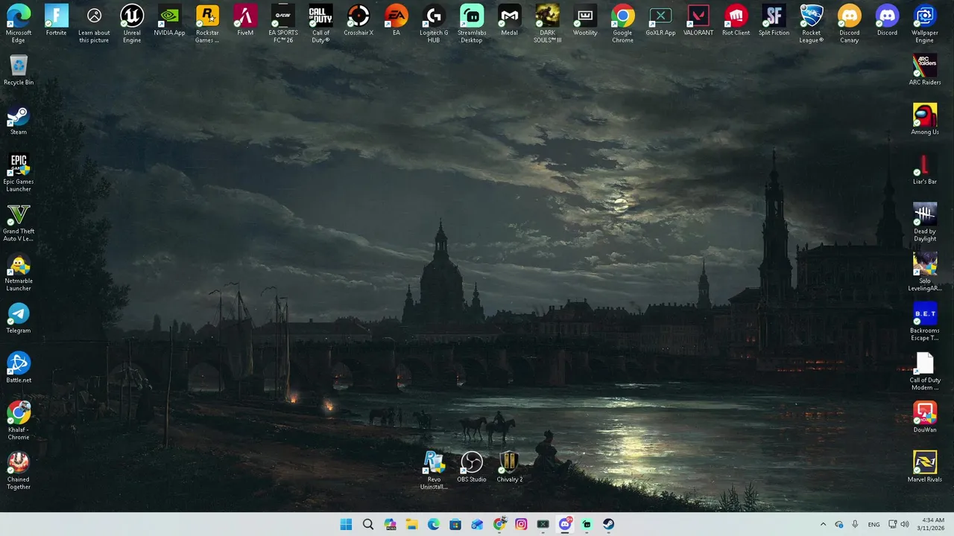The image size is (954, 536).
Task: Open Microsoft Store from the taskbar
Action: pos(455,524)
